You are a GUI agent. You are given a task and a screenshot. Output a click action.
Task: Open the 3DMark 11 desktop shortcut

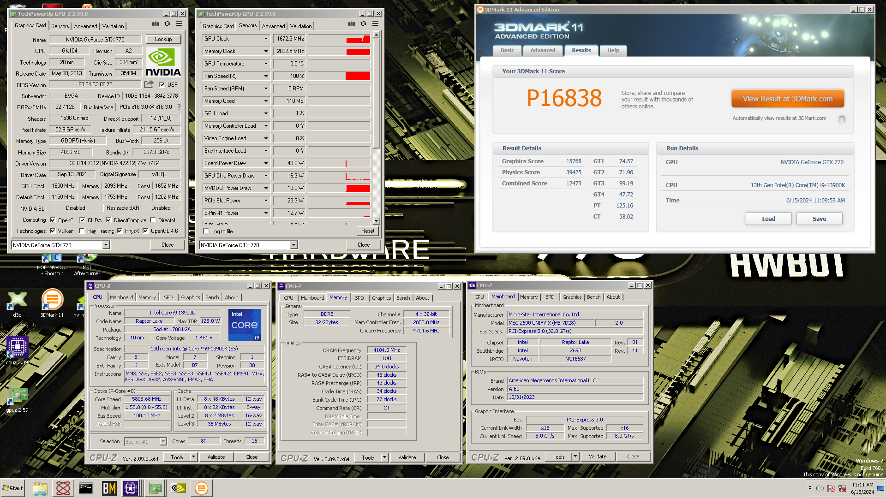pyautogui.click(x=52, y=303)
